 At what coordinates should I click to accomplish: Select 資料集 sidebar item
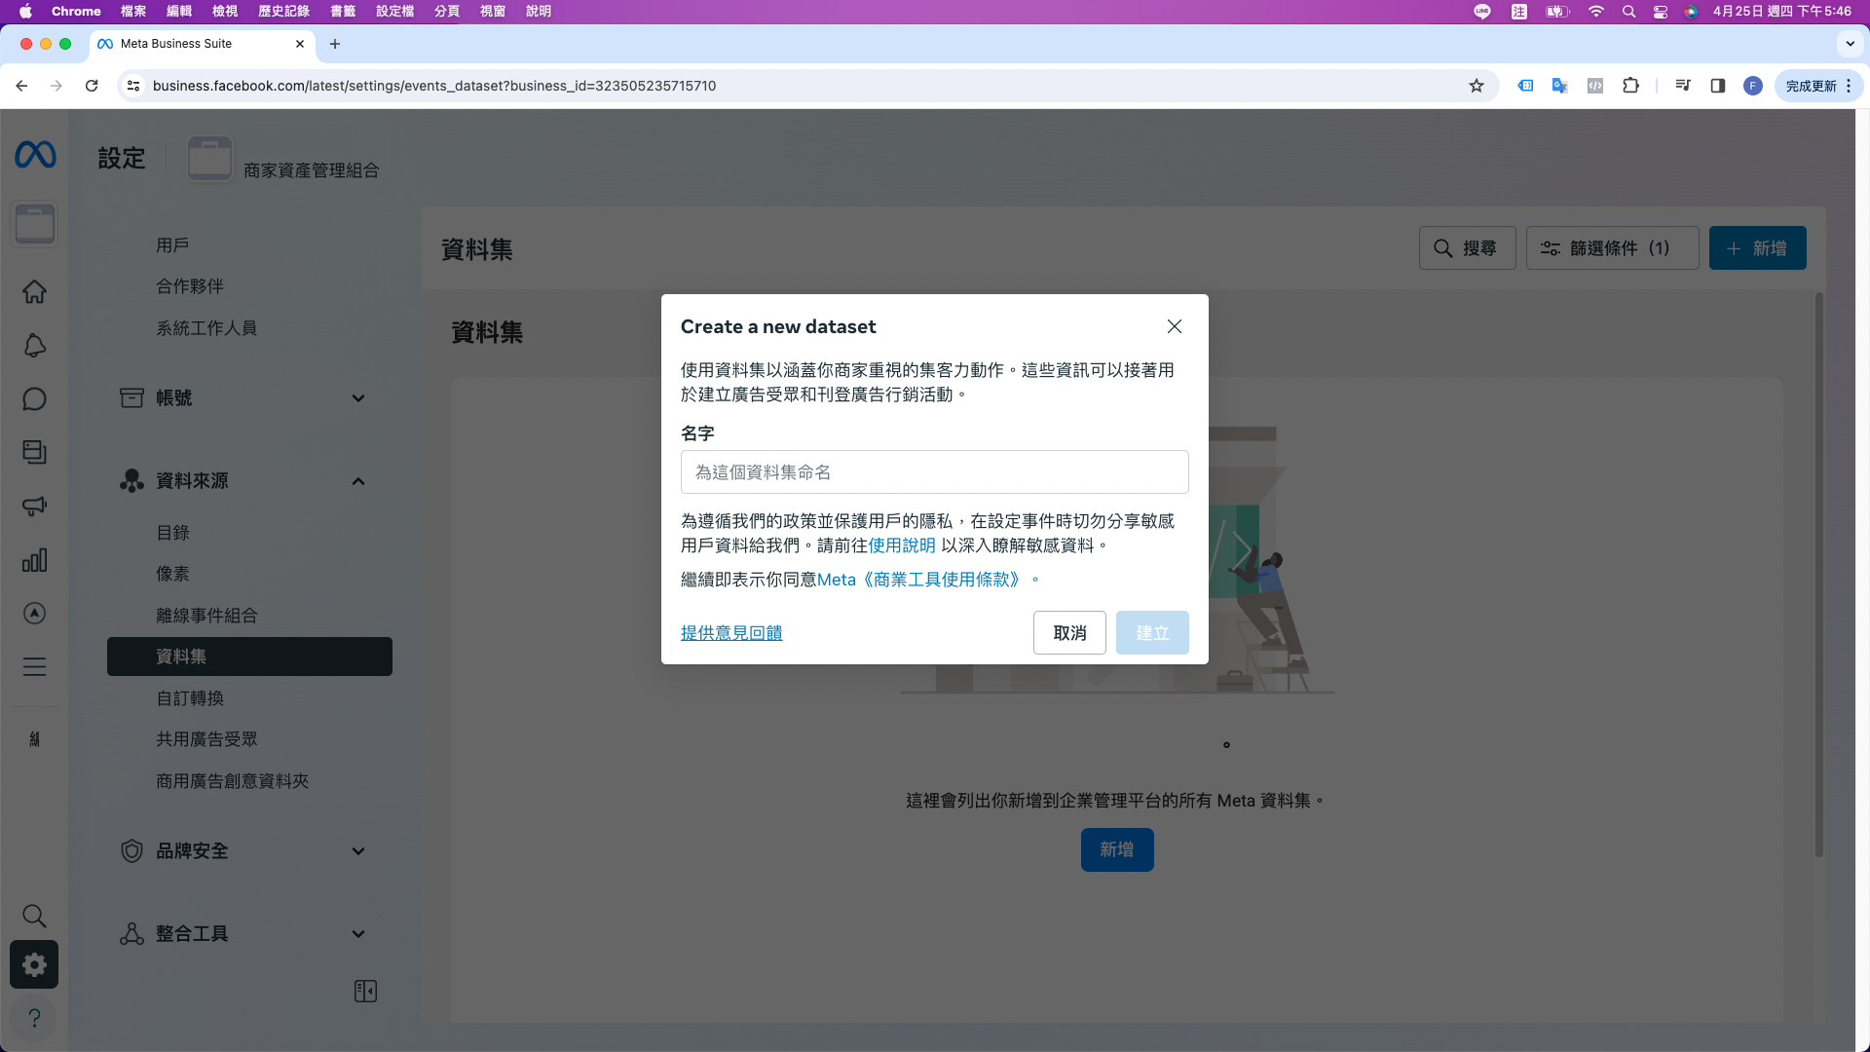tap(249, 657)
